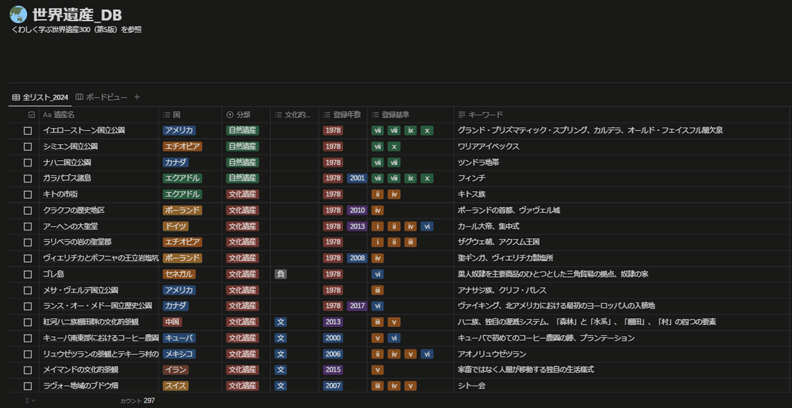Open the ラリベラの岩の聖堂群 page
Viewport: 792px width, 408px height.
coord(77,242)
